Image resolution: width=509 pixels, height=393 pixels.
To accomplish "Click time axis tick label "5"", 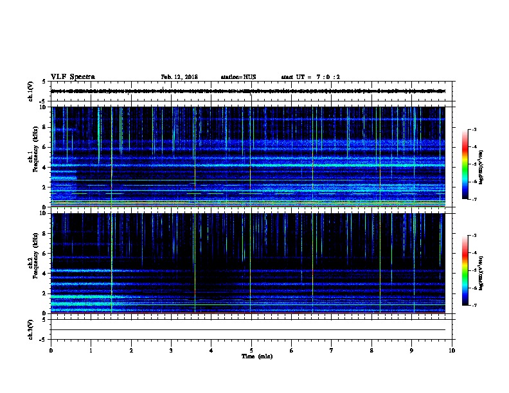I will (251, 351).
